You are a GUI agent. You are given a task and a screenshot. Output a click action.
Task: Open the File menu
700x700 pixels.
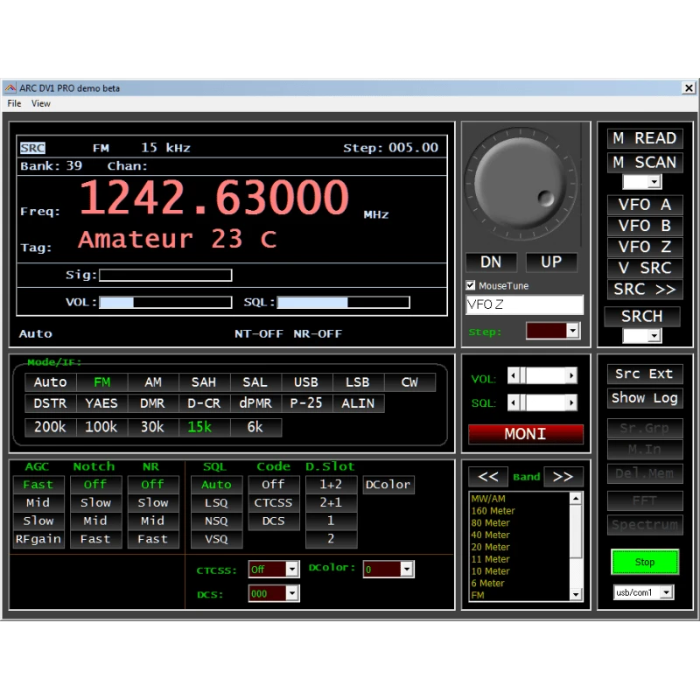coord(14,103)
